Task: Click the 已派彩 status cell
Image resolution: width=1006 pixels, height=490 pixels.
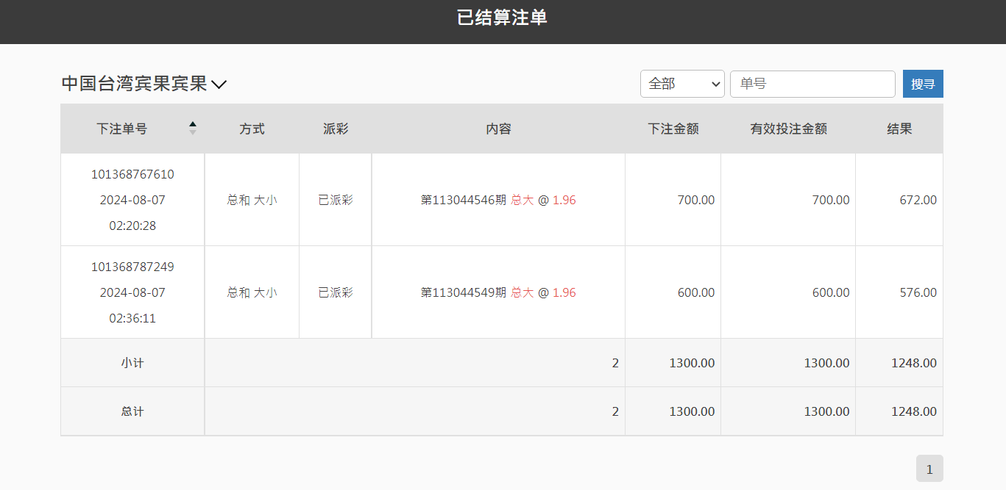Action: pos(335,200)
